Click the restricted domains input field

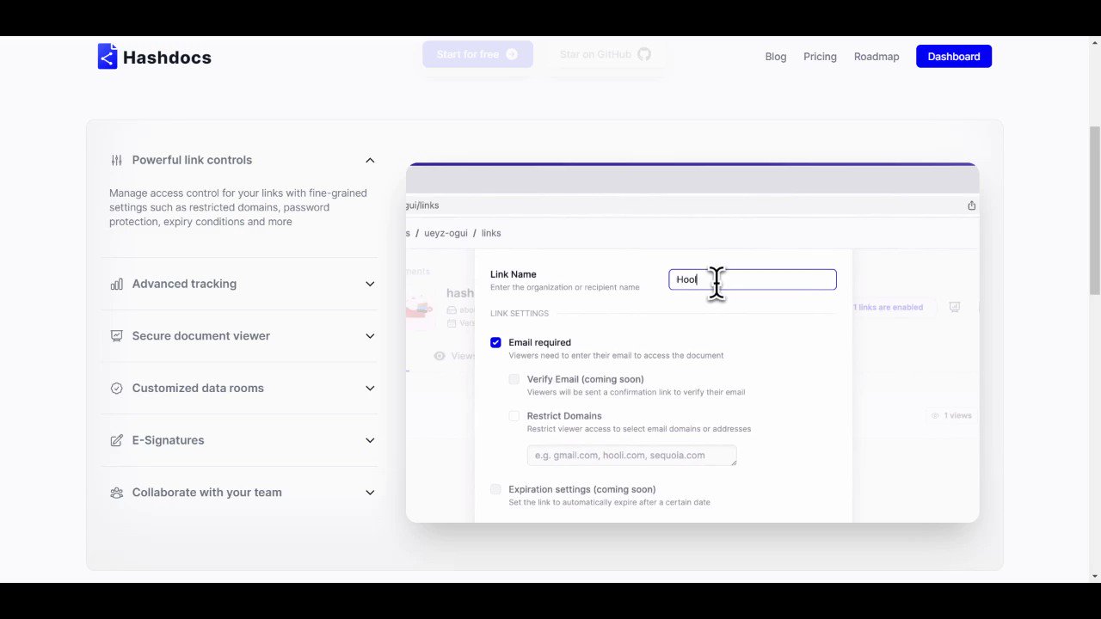pyautogui.click(x=631, y=455)
